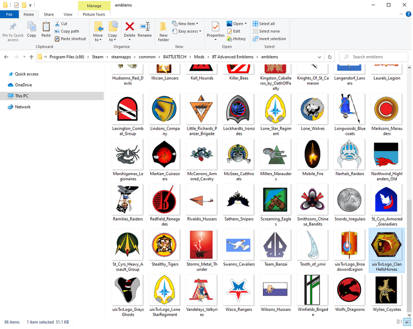Click Select all

pyautogui.click(x=264, y=24)
